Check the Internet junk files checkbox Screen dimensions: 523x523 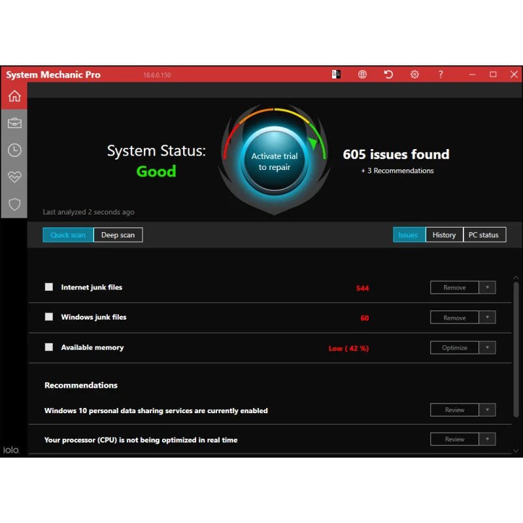point(49,286)
